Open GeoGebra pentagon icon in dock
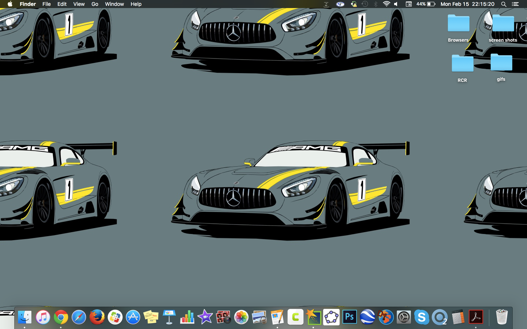The width and height of the screenshot is (527, 329). [331, 317]
